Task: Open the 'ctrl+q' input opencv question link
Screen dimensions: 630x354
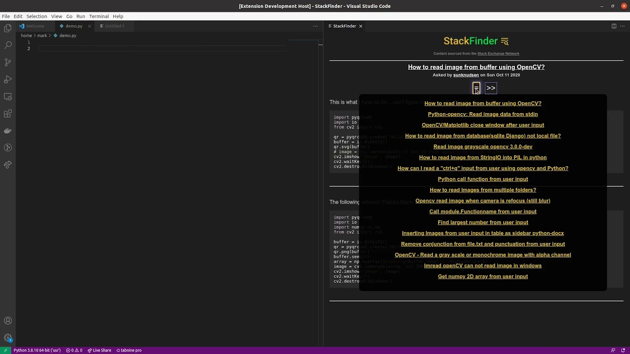Action: coord(483,168)
